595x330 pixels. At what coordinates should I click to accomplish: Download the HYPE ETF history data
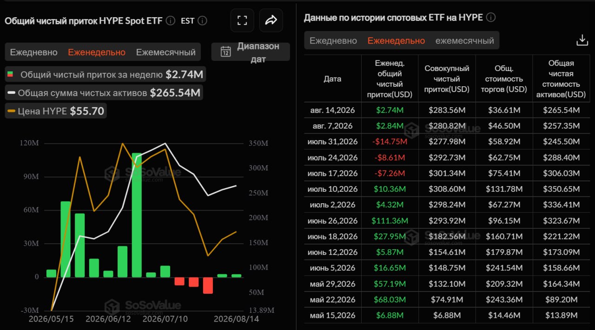click(x=582, y=40)
